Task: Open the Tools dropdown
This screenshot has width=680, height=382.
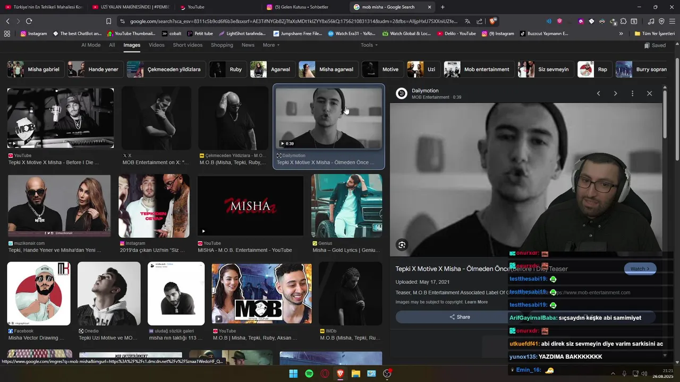Action: coord(369,45)
